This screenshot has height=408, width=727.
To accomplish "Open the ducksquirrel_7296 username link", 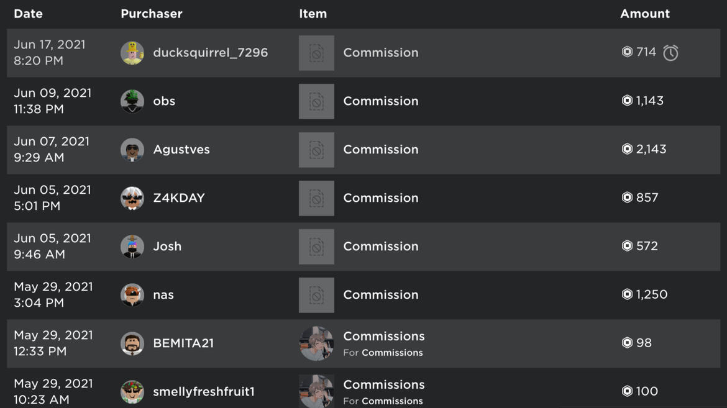I will [210, 53].
